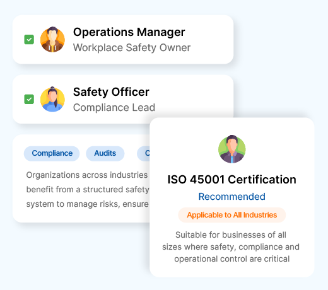This screenshot has width=328, height=290.
Task: Uncheck the Safety Officer checkbox
Action: (x=29, y=99)
